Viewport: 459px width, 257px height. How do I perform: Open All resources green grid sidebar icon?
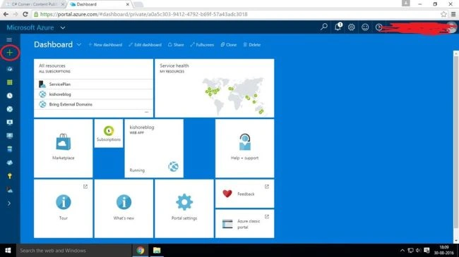[x=10, y=82]
